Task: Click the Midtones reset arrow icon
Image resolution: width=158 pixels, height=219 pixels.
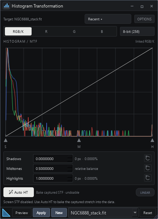Action: 148,168
